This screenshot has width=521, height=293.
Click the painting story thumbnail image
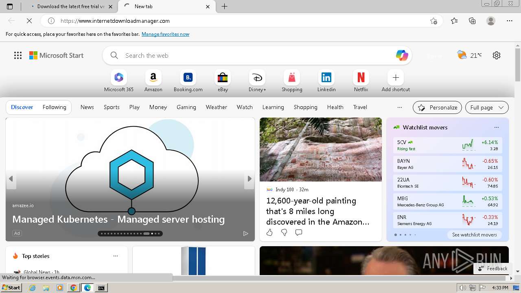321,149
